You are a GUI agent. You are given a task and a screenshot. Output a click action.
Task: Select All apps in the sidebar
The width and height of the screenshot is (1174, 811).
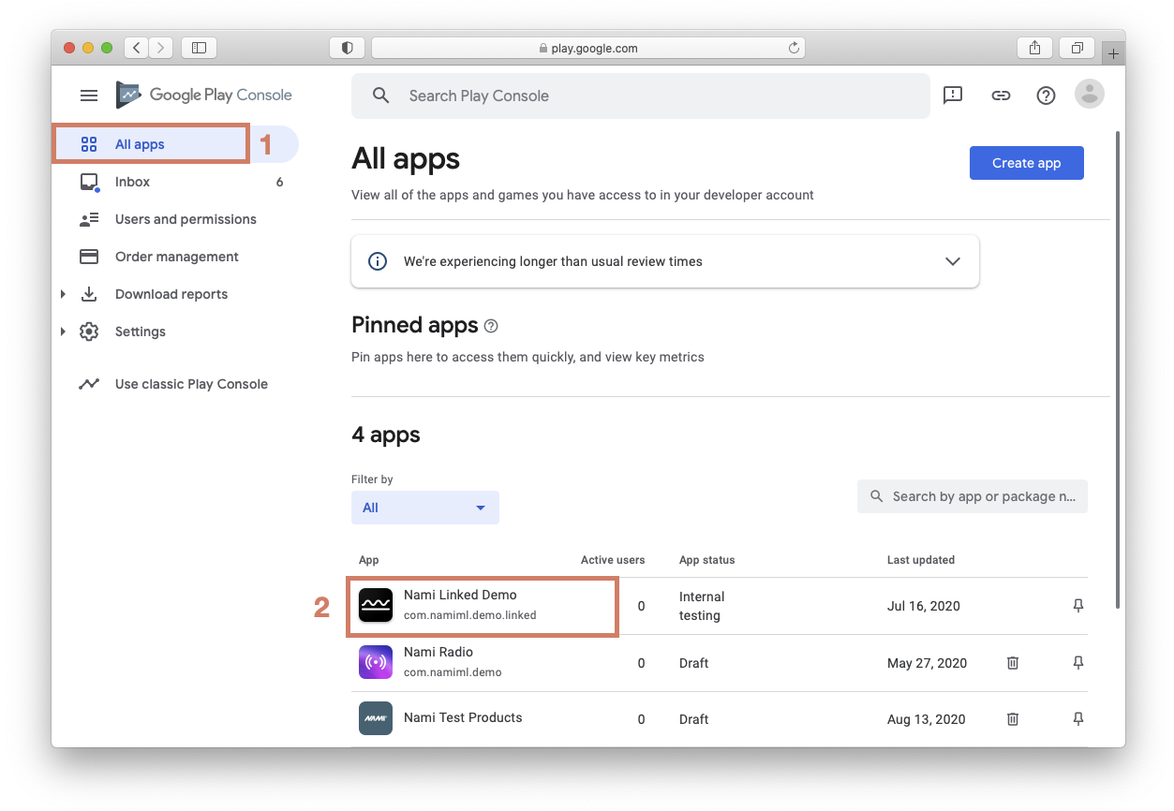tap(176, 144)
